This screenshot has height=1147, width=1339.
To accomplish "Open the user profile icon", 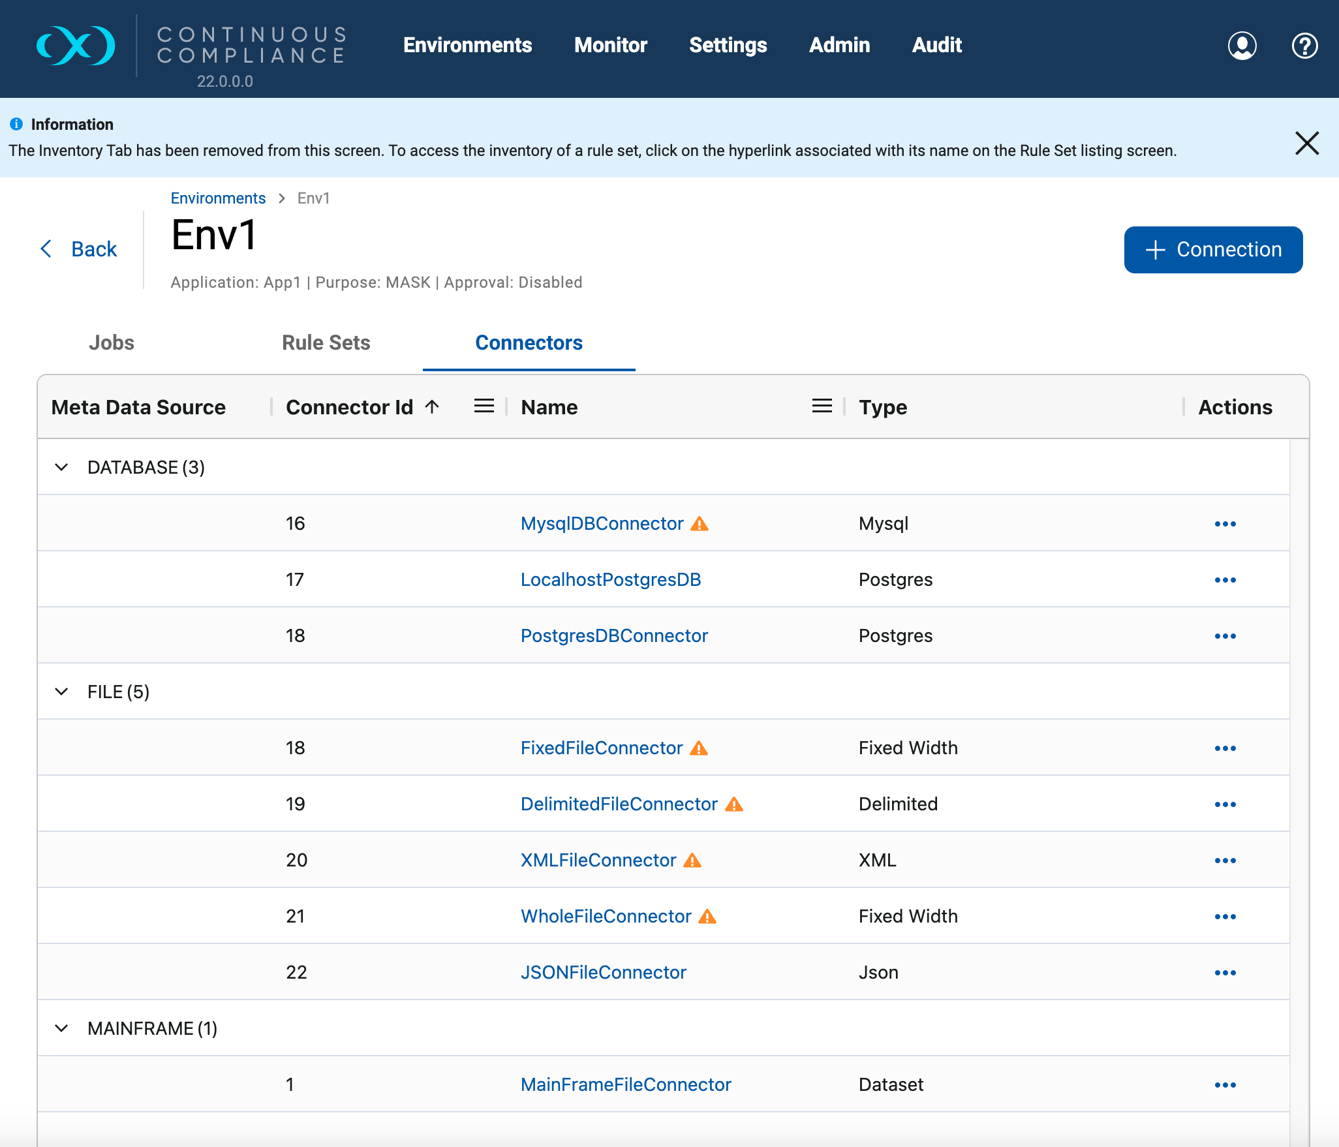I will [1242, 46].
